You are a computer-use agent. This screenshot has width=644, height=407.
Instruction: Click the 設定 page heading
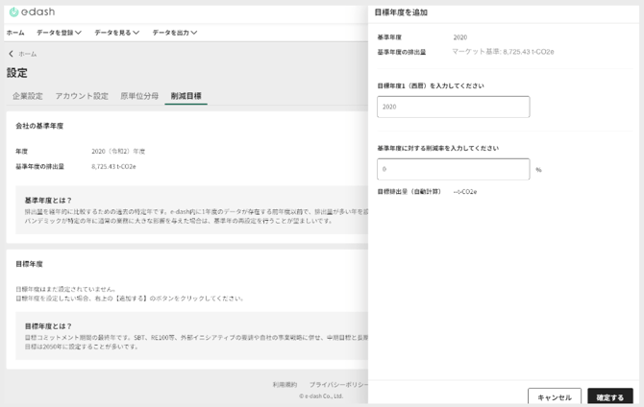[17, 73]
